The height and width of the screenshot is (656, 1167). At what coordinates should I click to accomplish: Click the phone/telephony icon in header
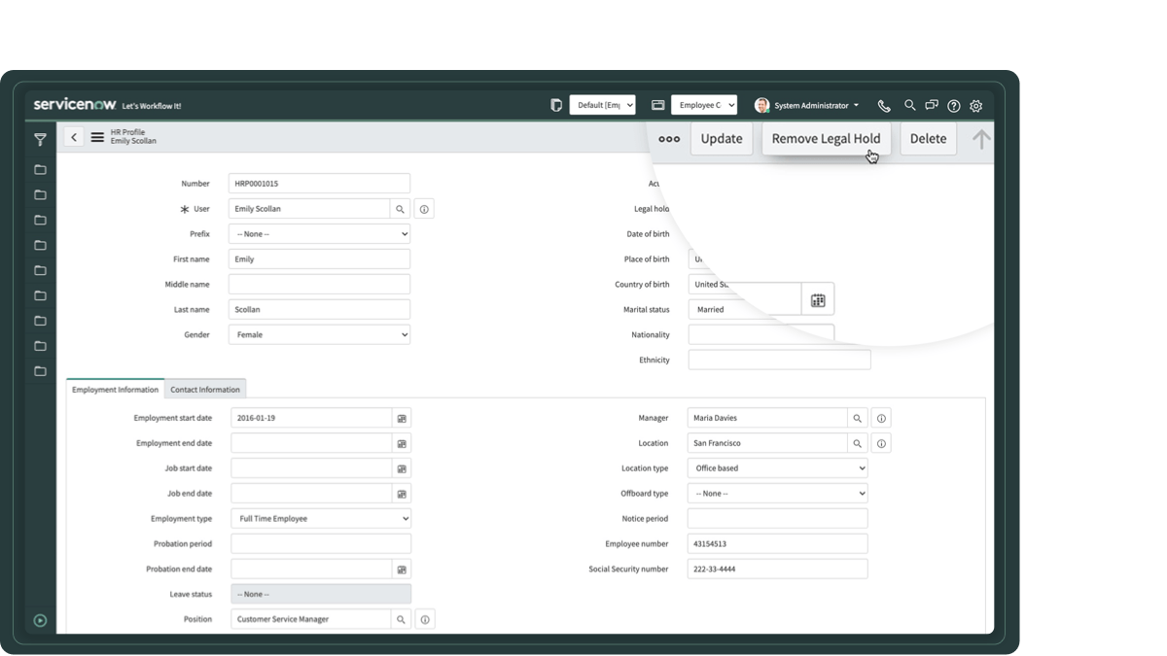(x=884, y=105)
